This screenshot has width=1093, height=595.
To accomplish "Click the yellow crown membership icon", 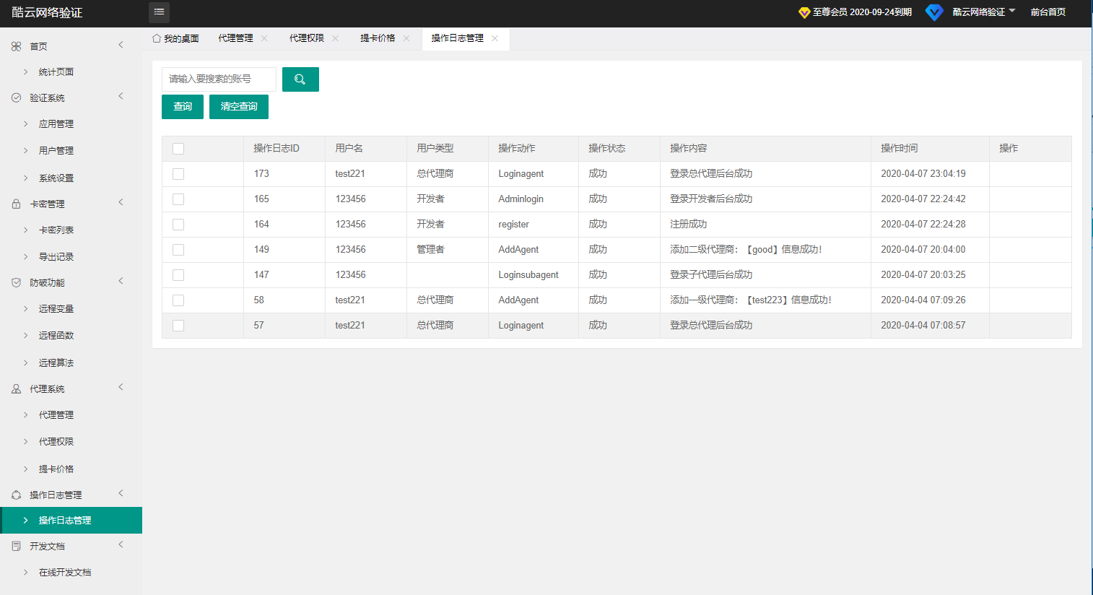I will coord(804,12).
